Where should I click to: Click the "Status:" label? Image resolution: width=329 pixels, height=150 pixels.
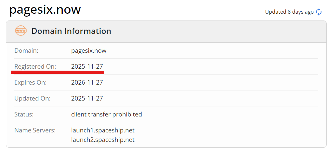[x=24, y=115]
